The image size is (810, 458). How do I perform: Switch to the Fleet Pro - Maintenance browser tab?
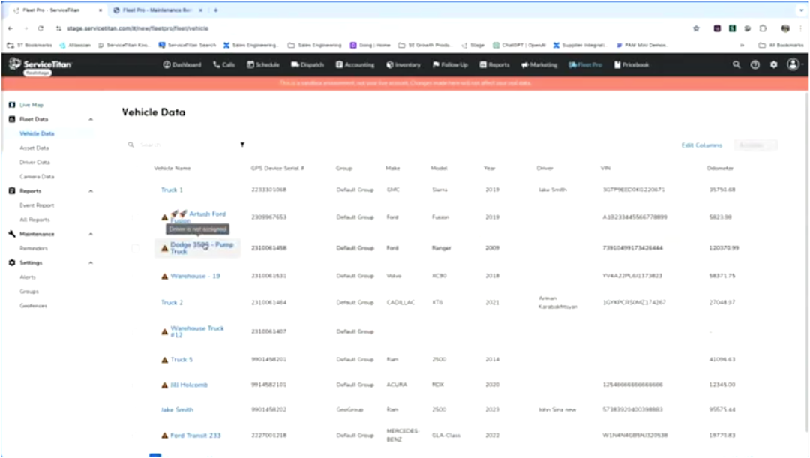coord(157,10)
